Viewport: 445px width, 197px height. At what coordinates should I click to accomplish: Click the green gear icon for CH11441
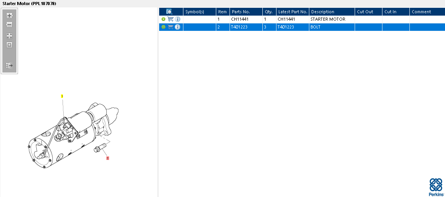tap(163, 19)
